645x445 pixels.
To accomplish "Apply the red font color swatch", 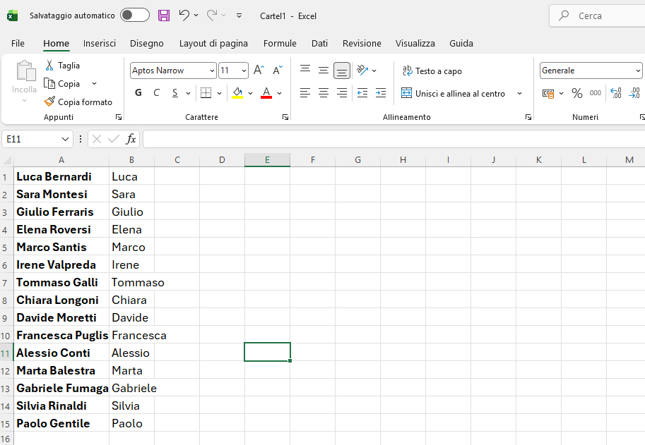I will [x=266, y=93].
